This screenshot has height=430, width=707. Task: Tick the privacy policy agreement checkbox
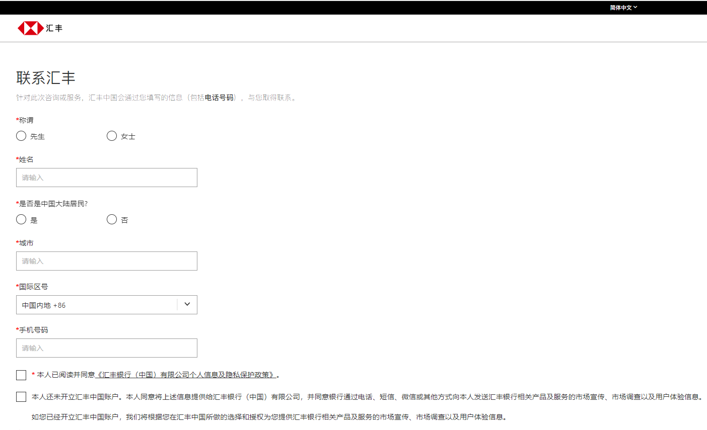[21, 375]
